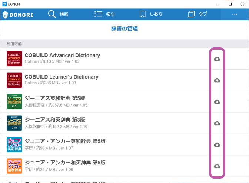This screenshot has height=183, width=249.
Task: Click the title COBUILD Learner's Dictionary
Action: 62,77
